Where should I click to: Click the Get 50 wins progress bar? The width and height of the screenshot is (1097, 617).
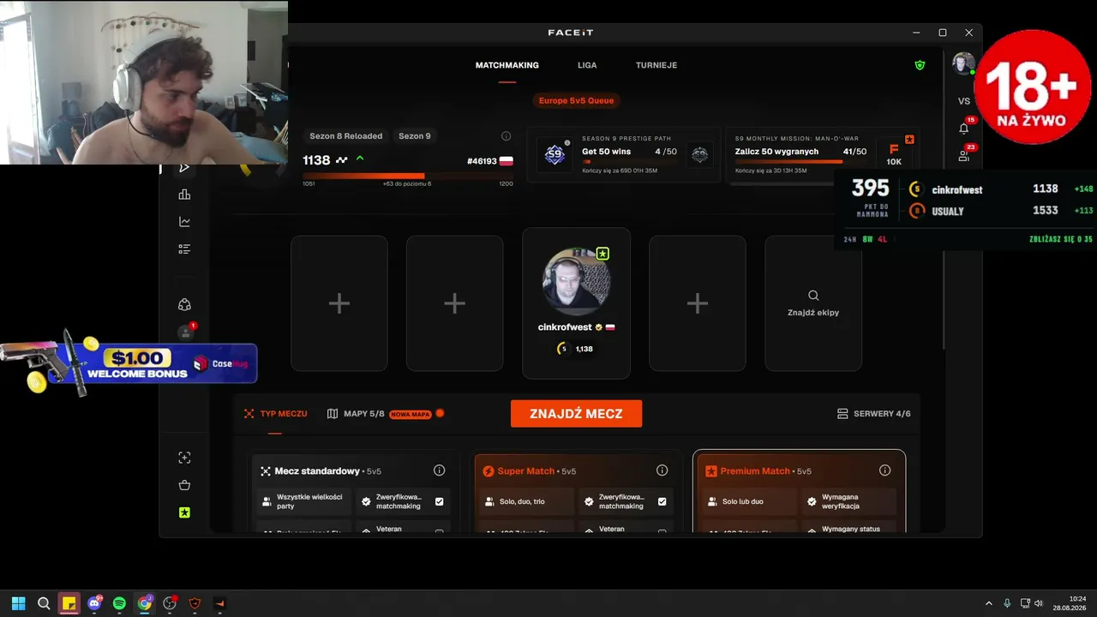click(x=630, y=161)
